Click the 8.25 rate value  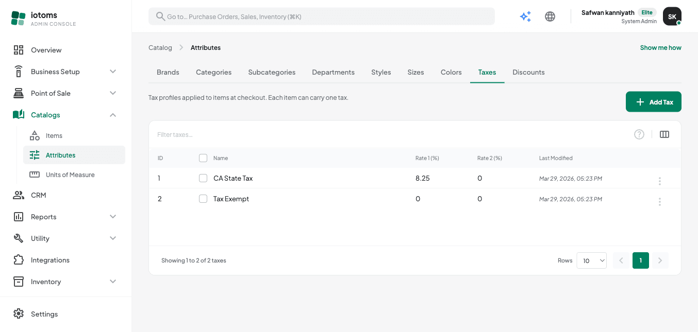[423, 178]
